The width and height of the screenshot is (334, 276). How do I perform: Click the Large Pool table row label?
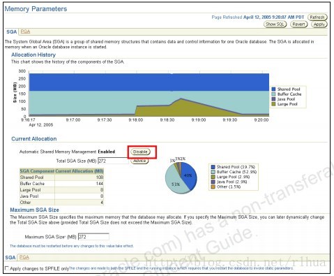(30, 190)
